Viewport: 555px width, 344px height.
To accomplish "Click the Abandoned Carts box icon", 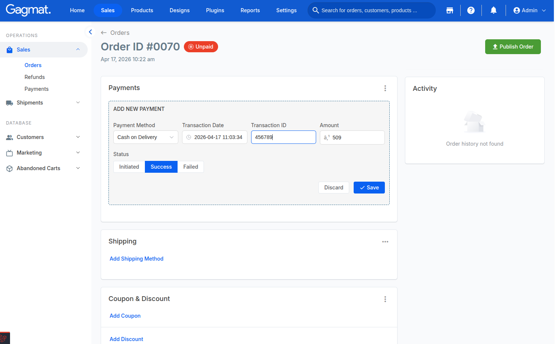I will pos(10,168).
